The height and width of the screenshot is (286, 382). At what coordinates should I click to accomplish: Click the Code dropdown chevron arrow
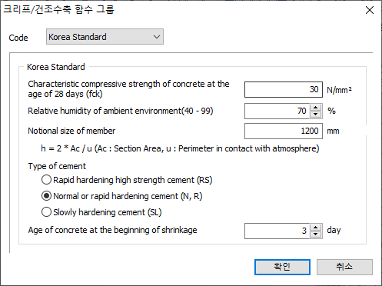click(x=157, y=37)
